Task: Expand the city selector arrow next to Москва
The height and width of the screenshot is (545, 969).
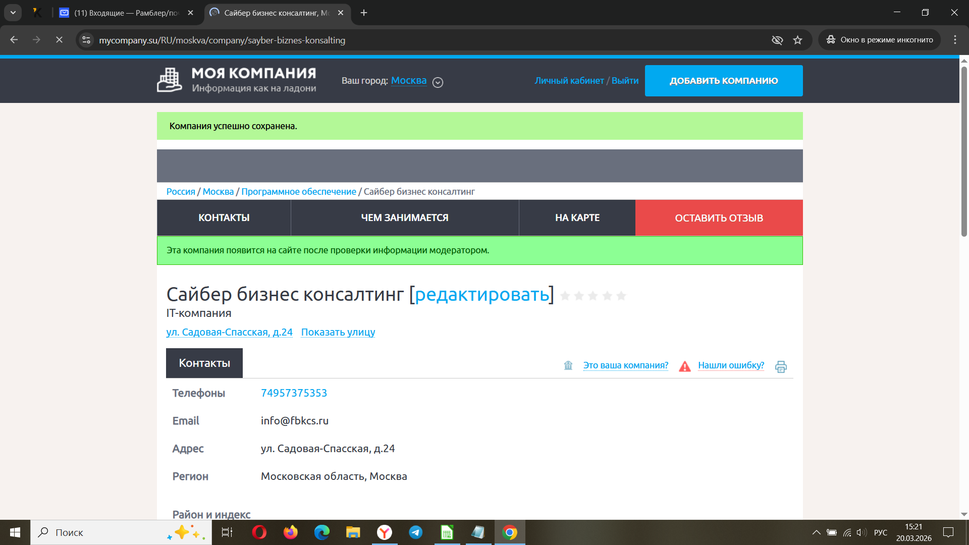Action: [438, 82]
